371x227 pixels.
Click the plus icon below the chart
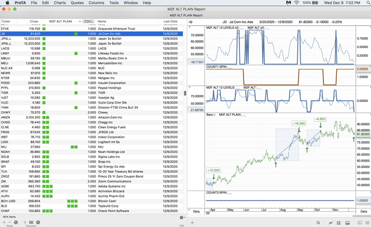[x=192, y=222]
